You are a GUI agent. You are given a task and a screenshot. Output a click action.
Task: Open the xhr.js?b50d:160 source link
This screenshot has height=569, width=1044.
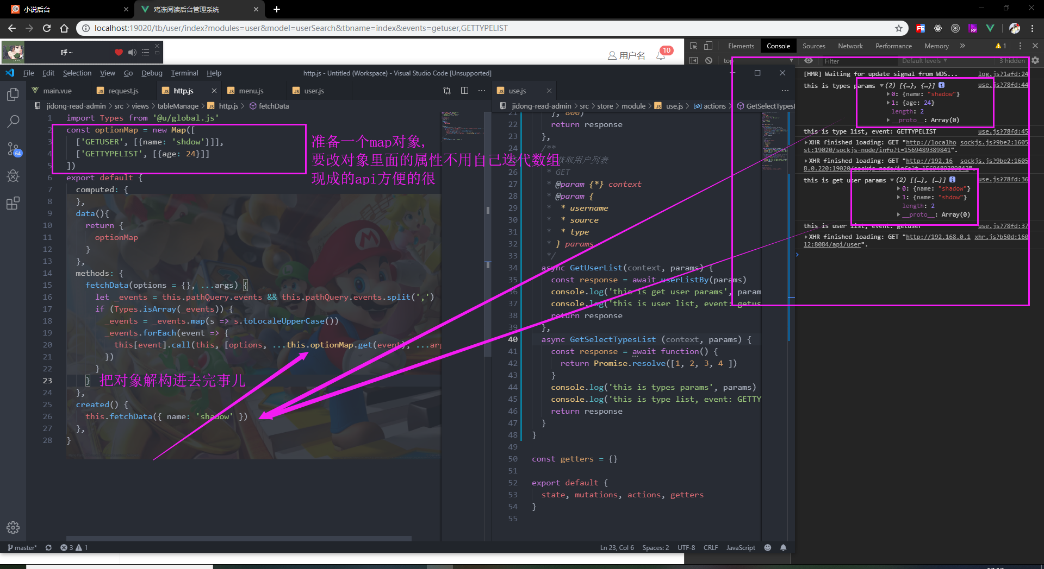tap(1001, 237)
